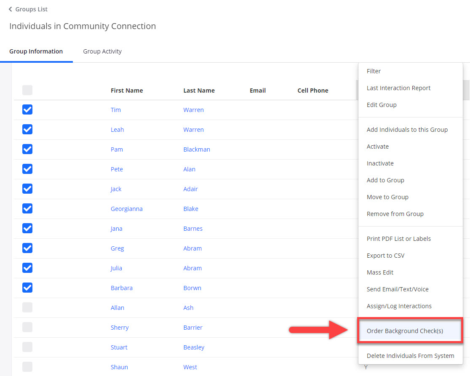The width and height of the screenshot is (470, 376).
Task: Uncheck the box next to Barbara Borwn
Action: pyautogui.click(x=27, y=288)
